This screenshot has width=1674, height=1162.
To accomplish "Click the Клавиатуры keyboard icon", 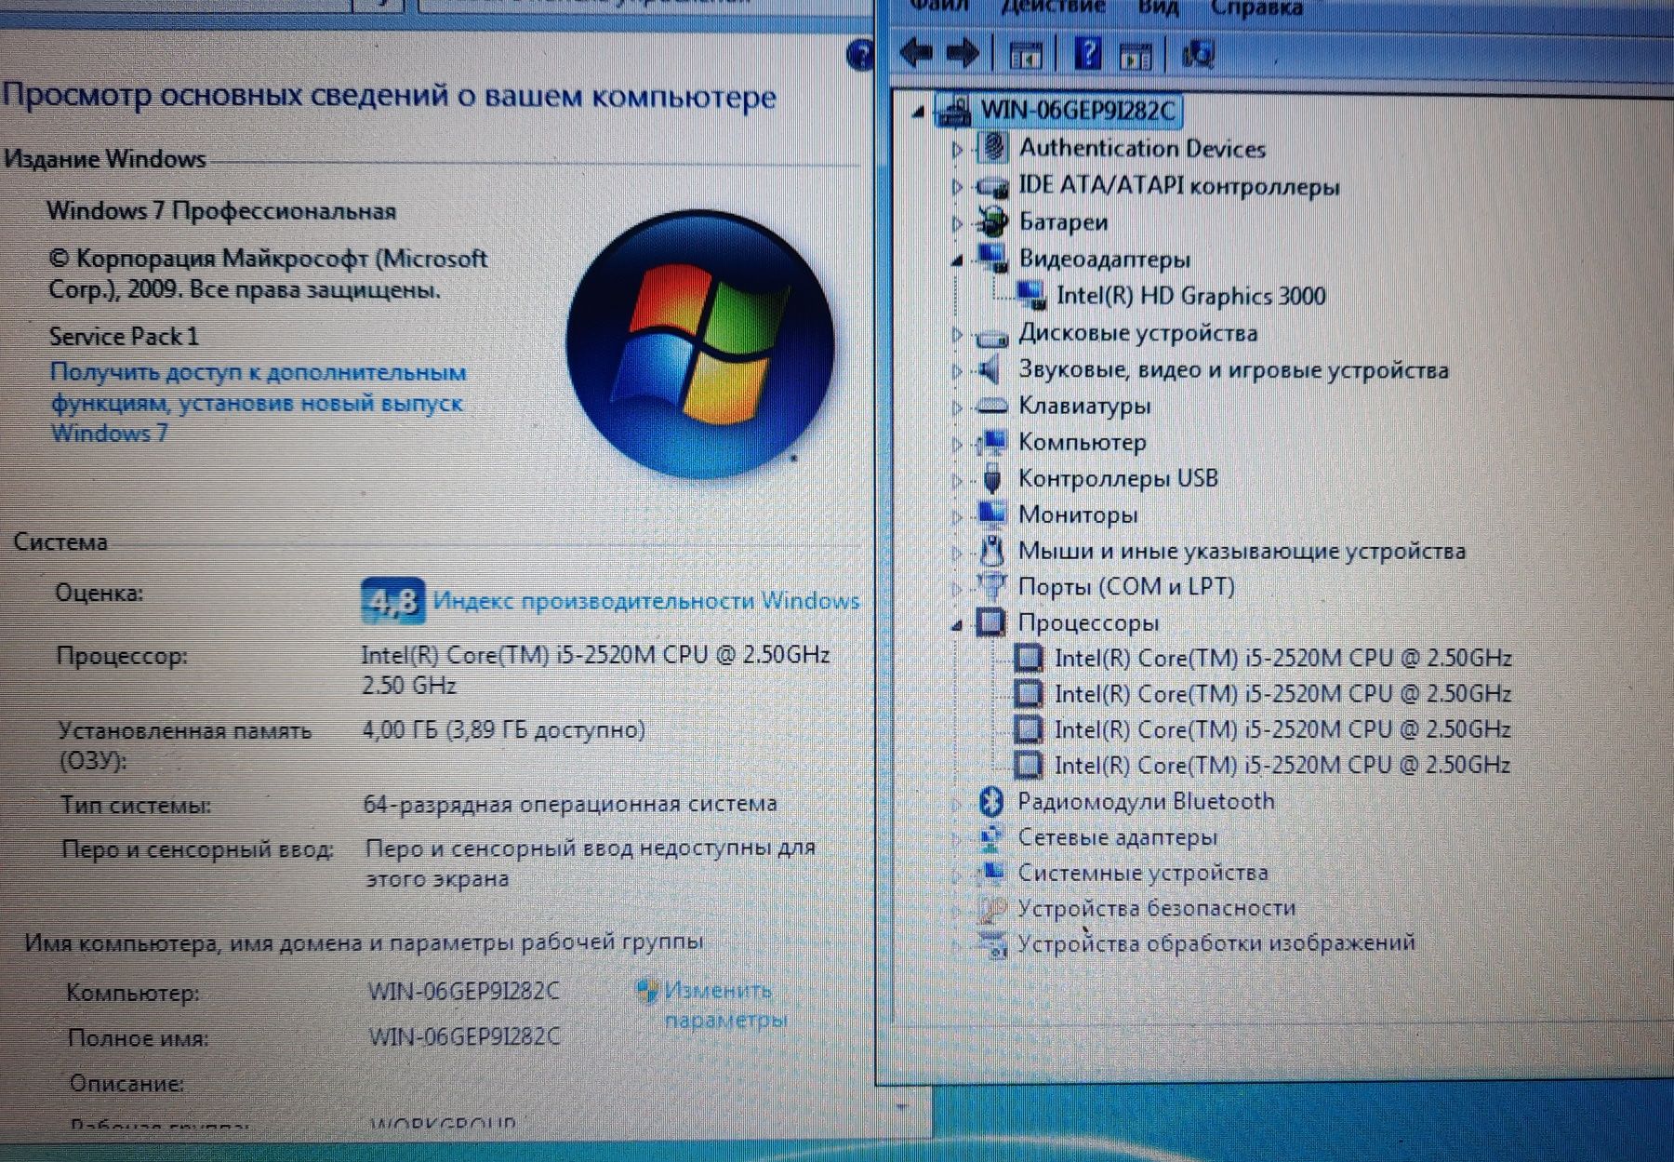I will click(991, 407).
